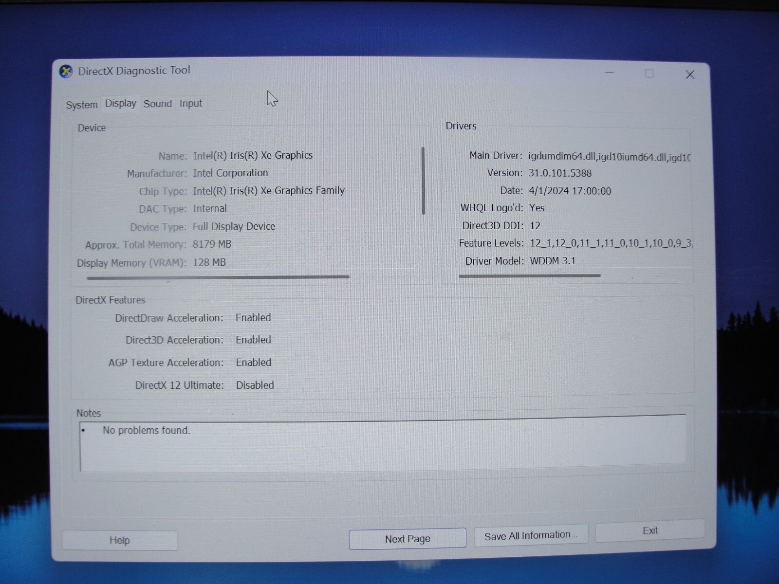Viewport: 779px width, 584px height.
Task: Minimize the DirectX Diagnostic Tool window
Action: coord(610,73)
